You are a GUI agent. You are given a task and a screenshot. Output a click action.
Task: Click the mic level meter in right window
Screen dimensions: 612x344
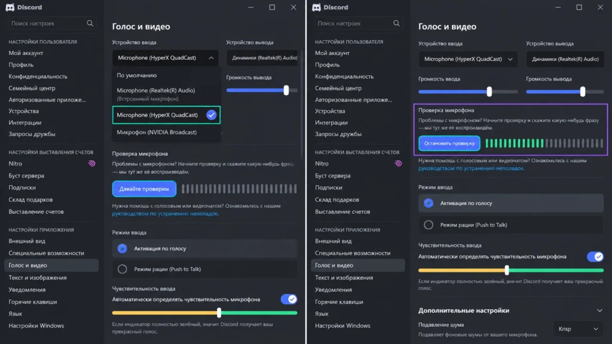point(544,143)
